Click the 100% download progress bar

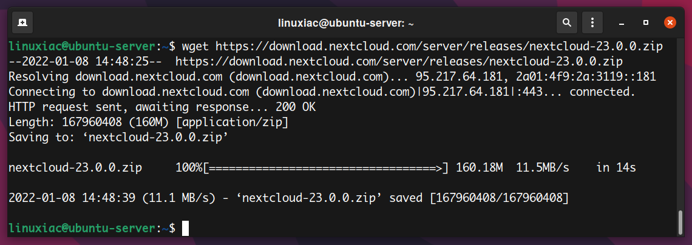click(326, 167)
